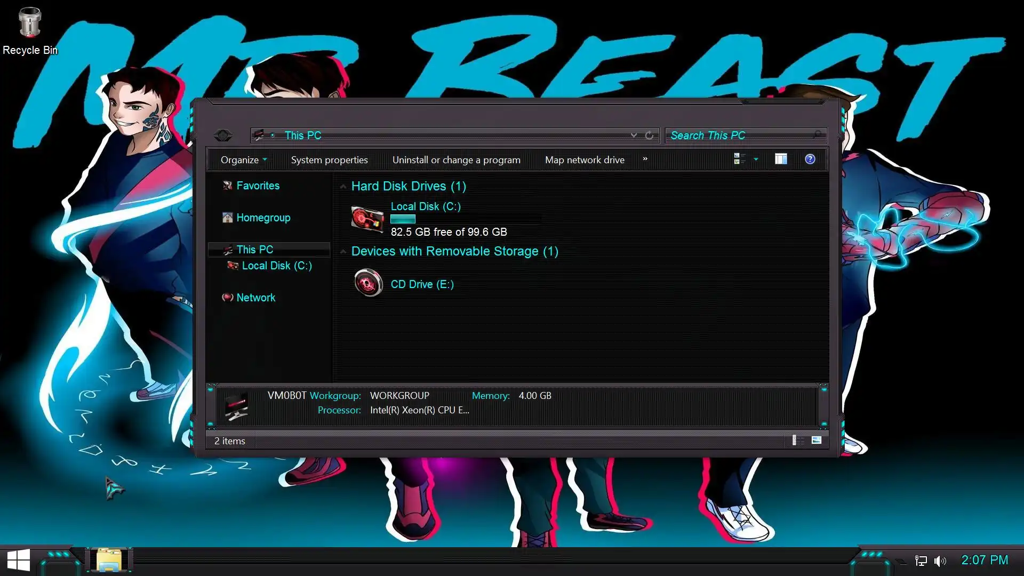
Task: Open the address bar history dropdown arrow
Action: (634, 135)
